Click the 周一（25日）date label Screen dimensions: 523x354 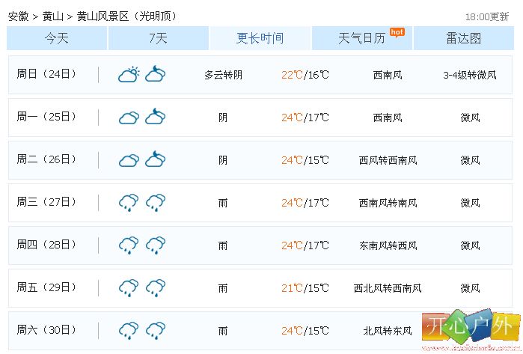(46, 117)
